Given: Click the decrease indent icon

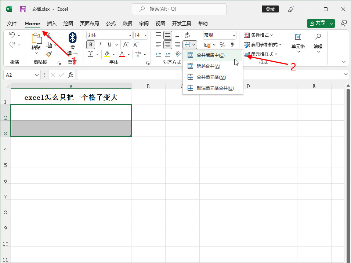Looking at the screenshot, I should click(x=158, y=54).
